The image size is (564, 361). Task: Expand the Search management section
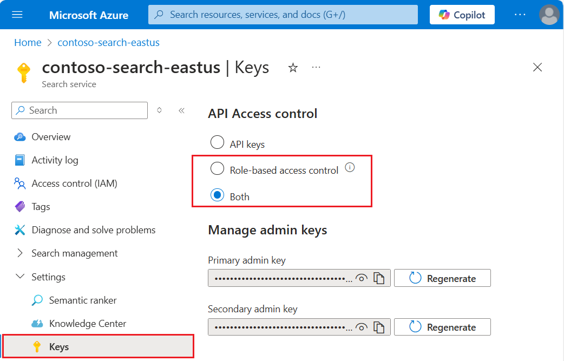point(21,253)
